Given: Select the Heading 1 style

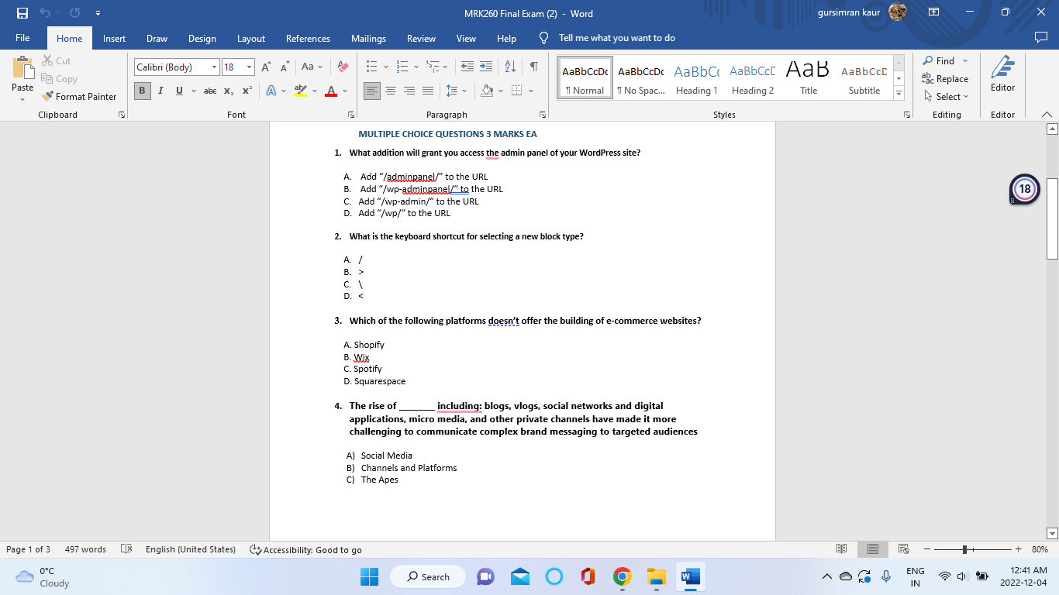Looking at the screenshot, I should coord(696,77).
